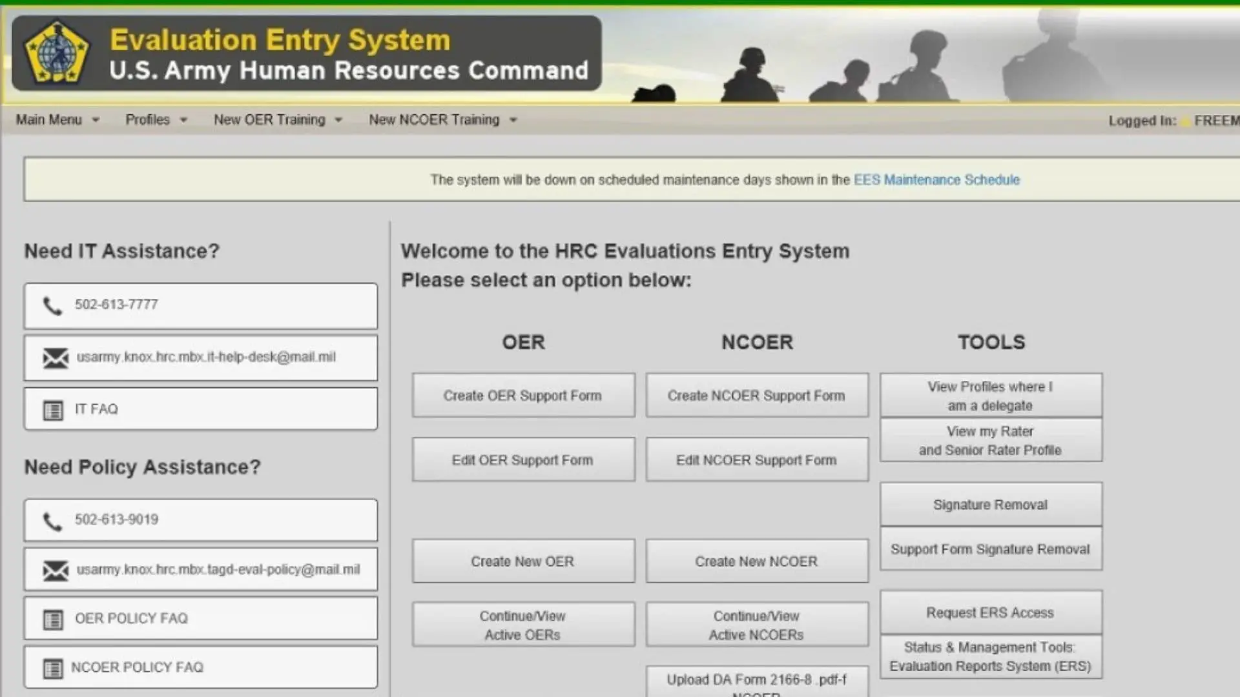Screen dimensions: 1240x697
Task: Click the policy email icon for eval policy
Action: click(54, 571)
